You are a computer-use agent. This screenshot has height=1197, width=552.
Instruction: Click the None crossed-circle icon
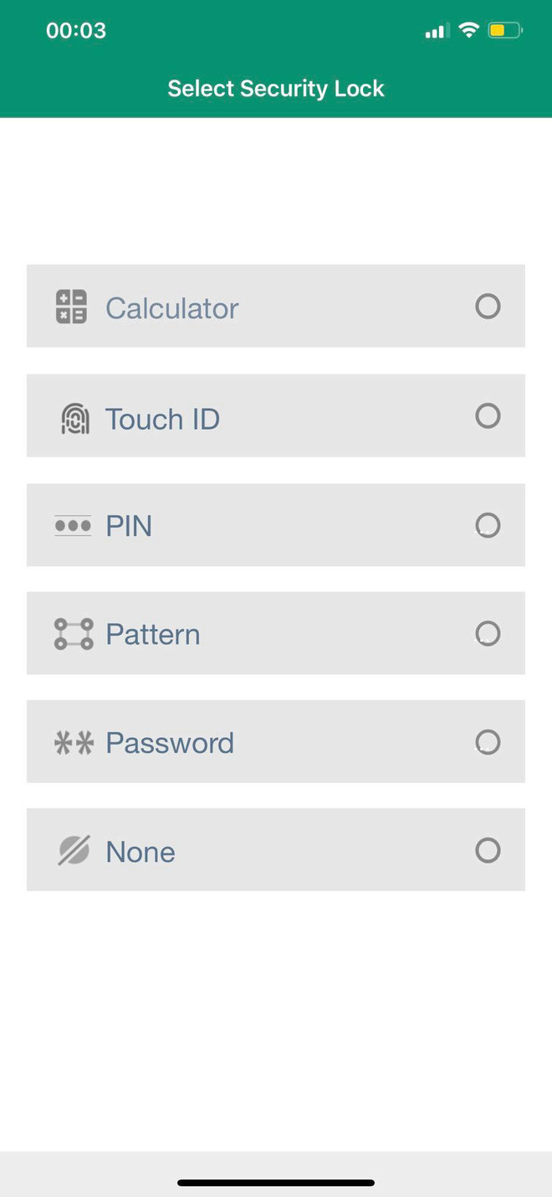(74, 851)
